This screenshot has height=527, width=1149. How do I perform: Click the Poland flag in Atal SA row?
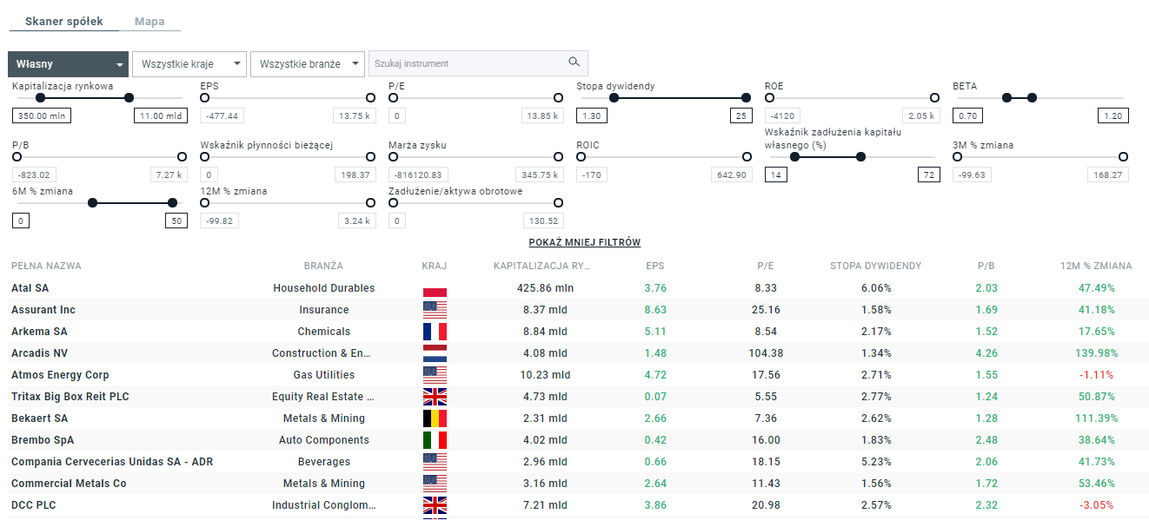tap(435, 288)
